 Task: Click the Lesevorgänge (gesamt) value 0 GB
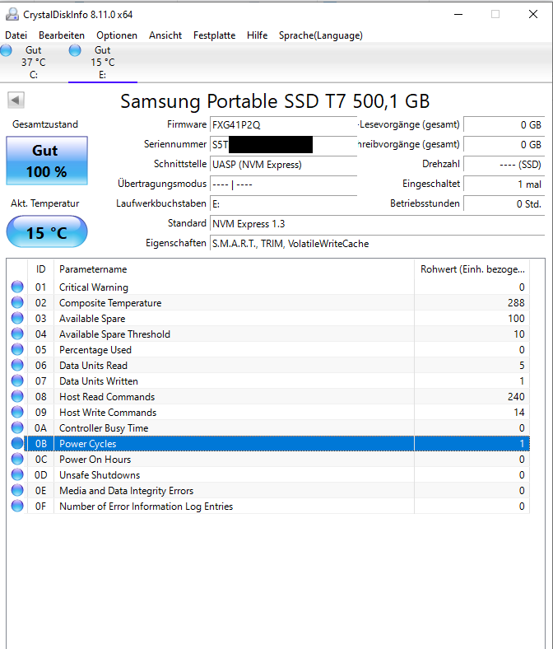coord(504,124)
